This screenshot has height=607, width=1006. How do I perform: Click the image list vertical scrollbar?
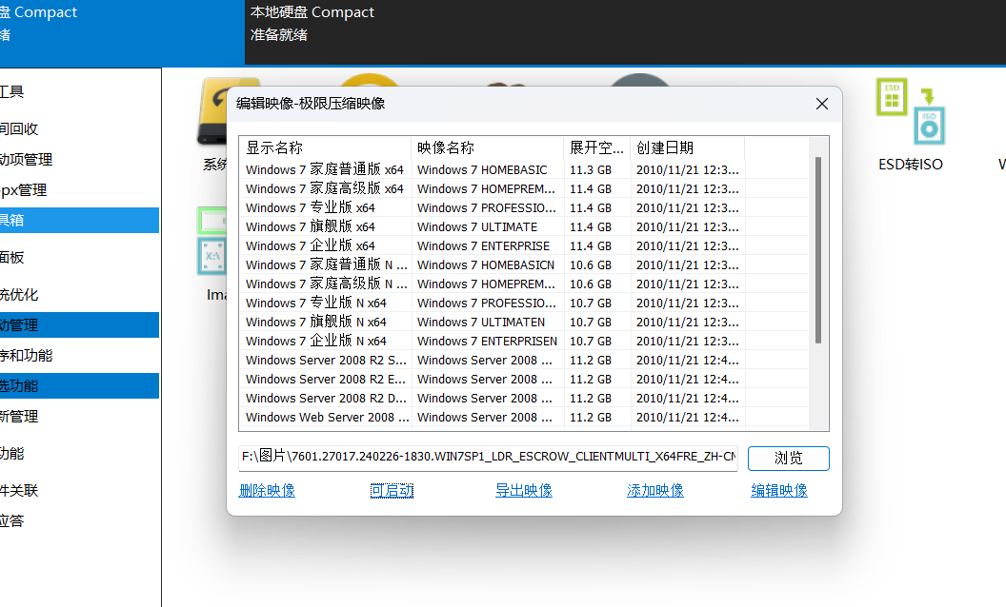818,250
